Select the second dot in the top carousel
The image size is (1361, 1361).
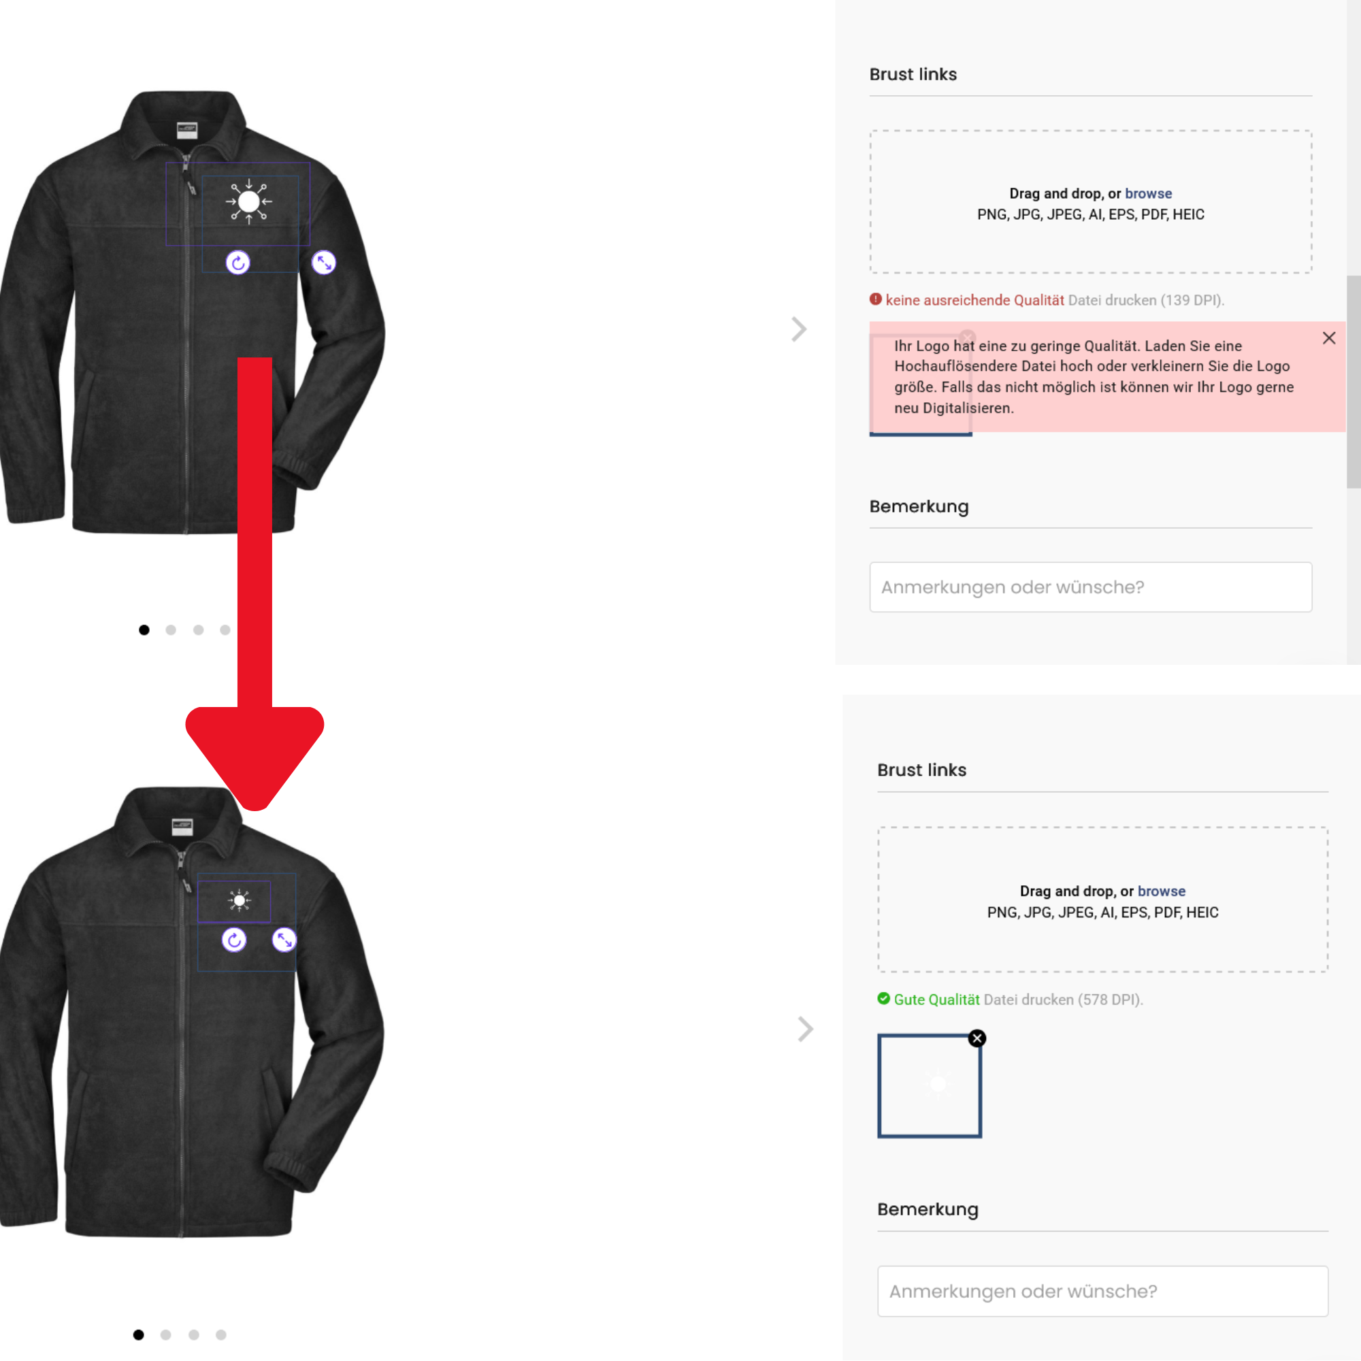point(171,629)
